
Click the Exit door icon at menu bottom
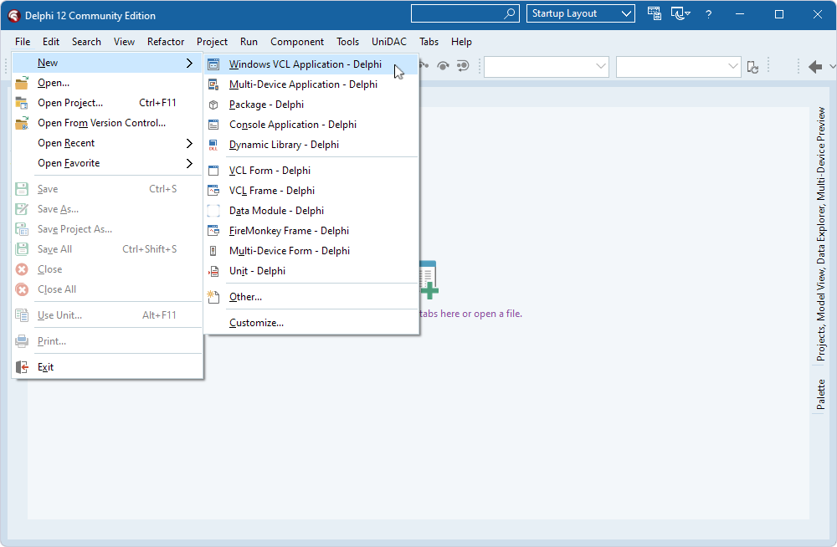pos(22,366)
